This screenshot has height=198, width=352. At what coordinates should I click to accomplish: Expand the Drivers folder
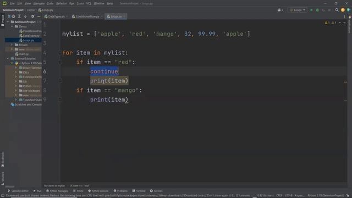click(x=12, y=45)
